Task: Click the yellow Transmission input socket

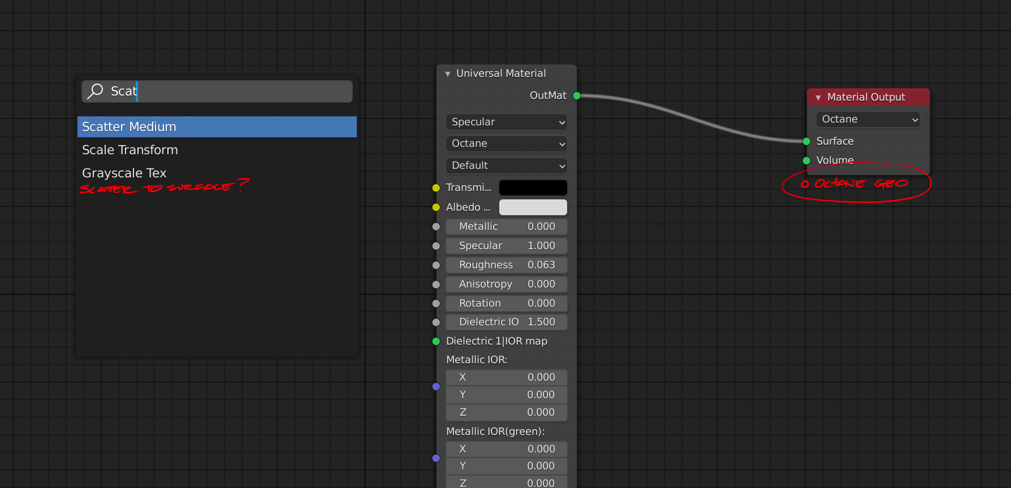Action: coord(436,188)
